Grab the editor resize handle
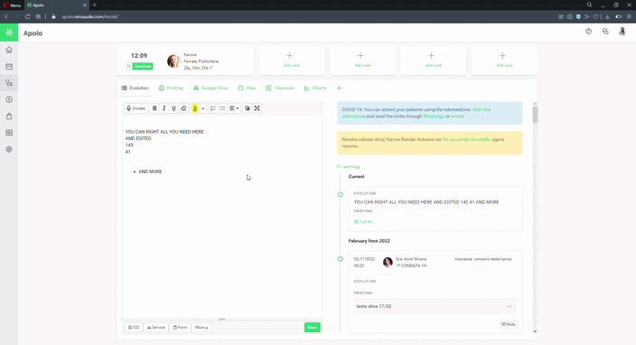The image size is (636, 345). pyautogui.click(x=222, y=320)
